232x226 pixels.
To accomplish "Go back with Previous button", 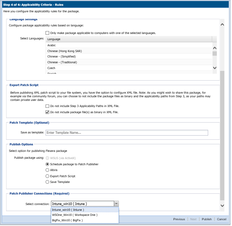I will pos(179,219).
